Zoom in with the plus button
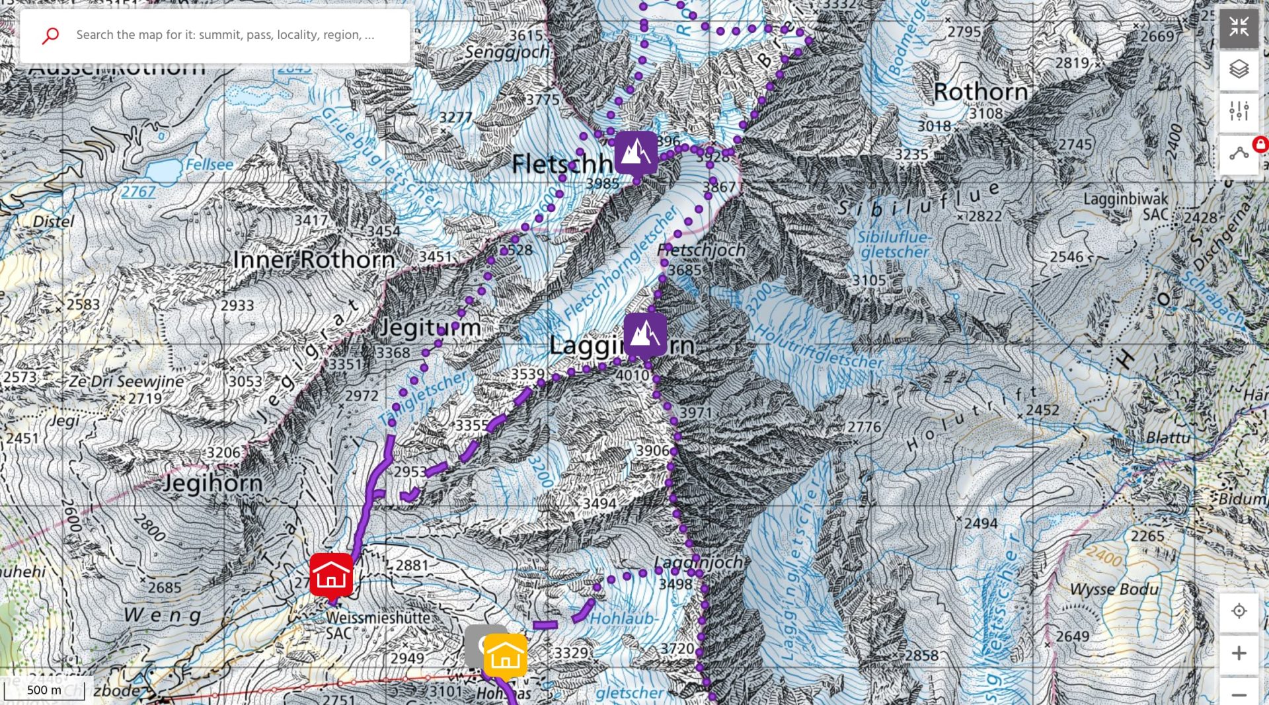Image resolution: width=1269 pixels, height=705 pixels. tap(1239, 653)
